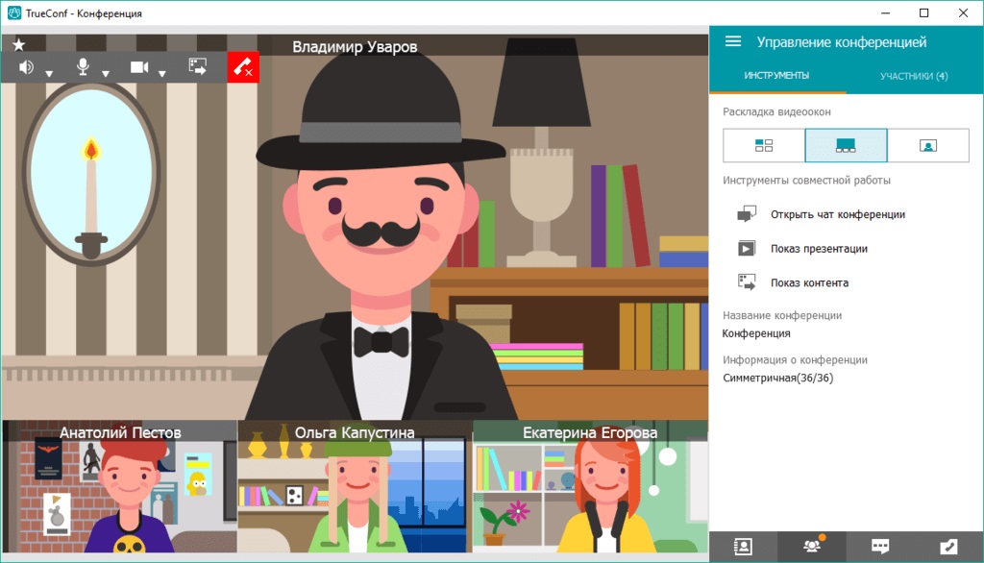Expand the microphone dropdown arrow

[106, 73]
